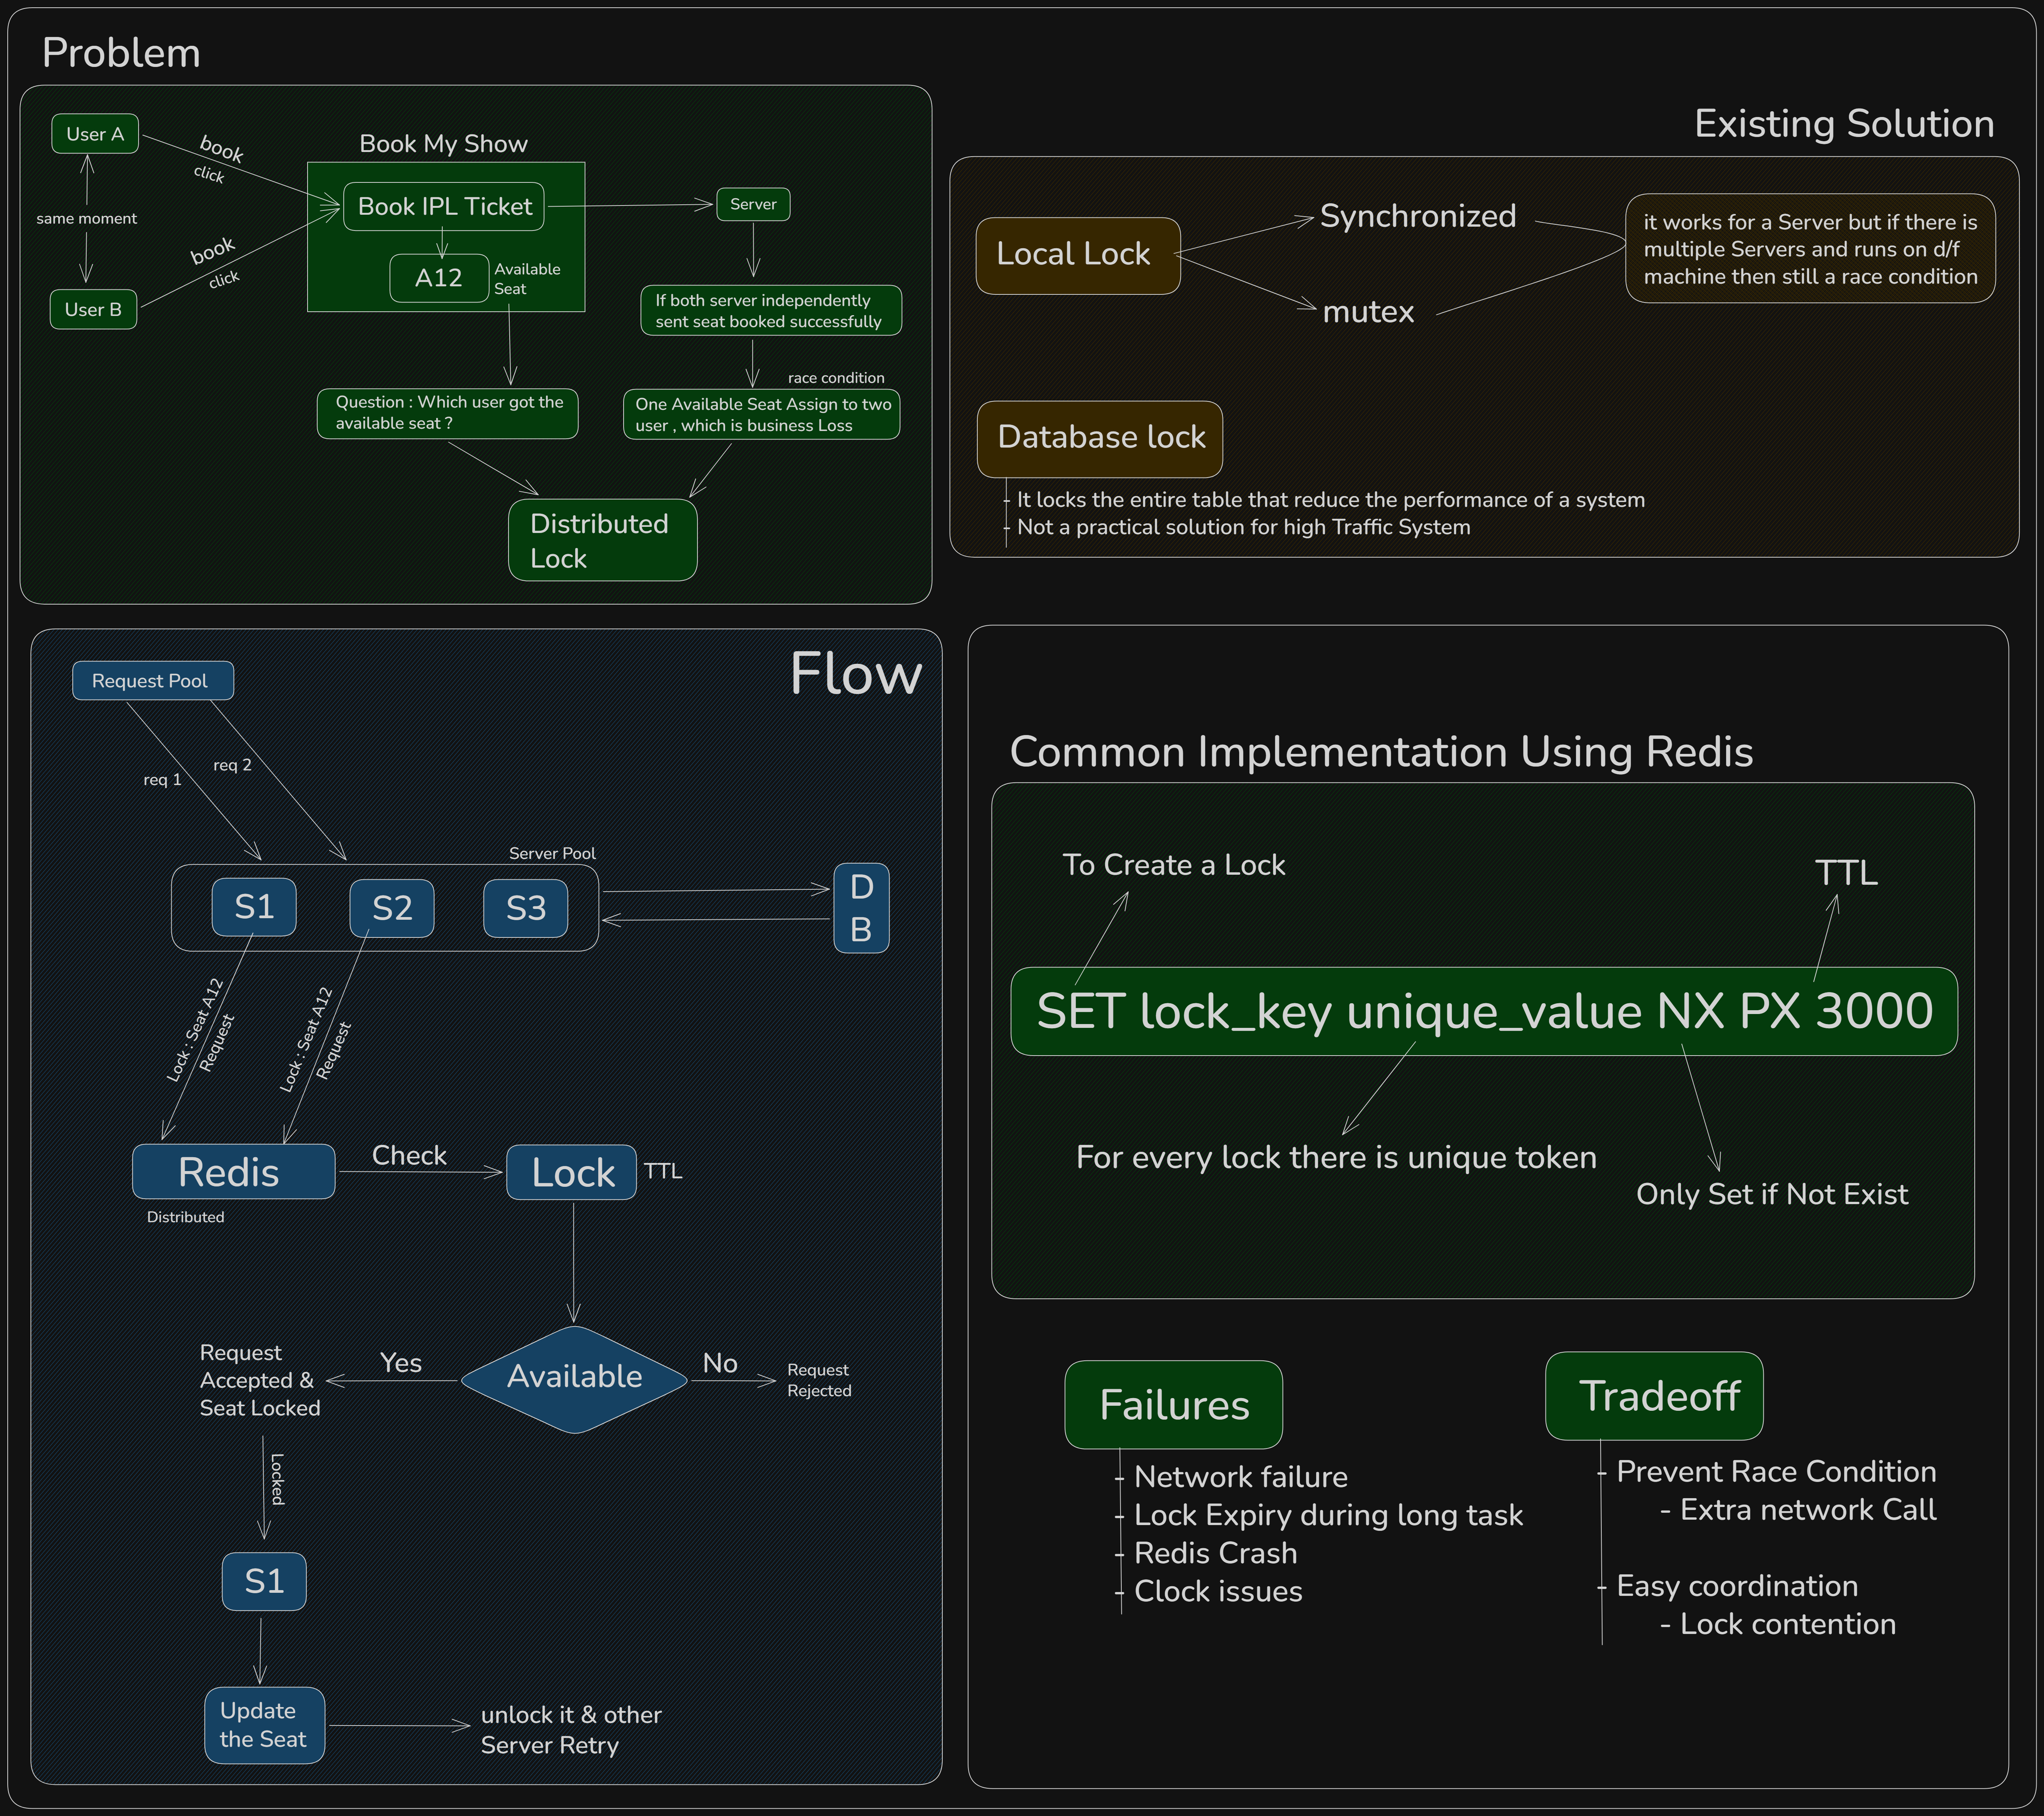The image size is (2044, 1816).
Task: Click the Distributed Lock box
Action: point(603,540)
